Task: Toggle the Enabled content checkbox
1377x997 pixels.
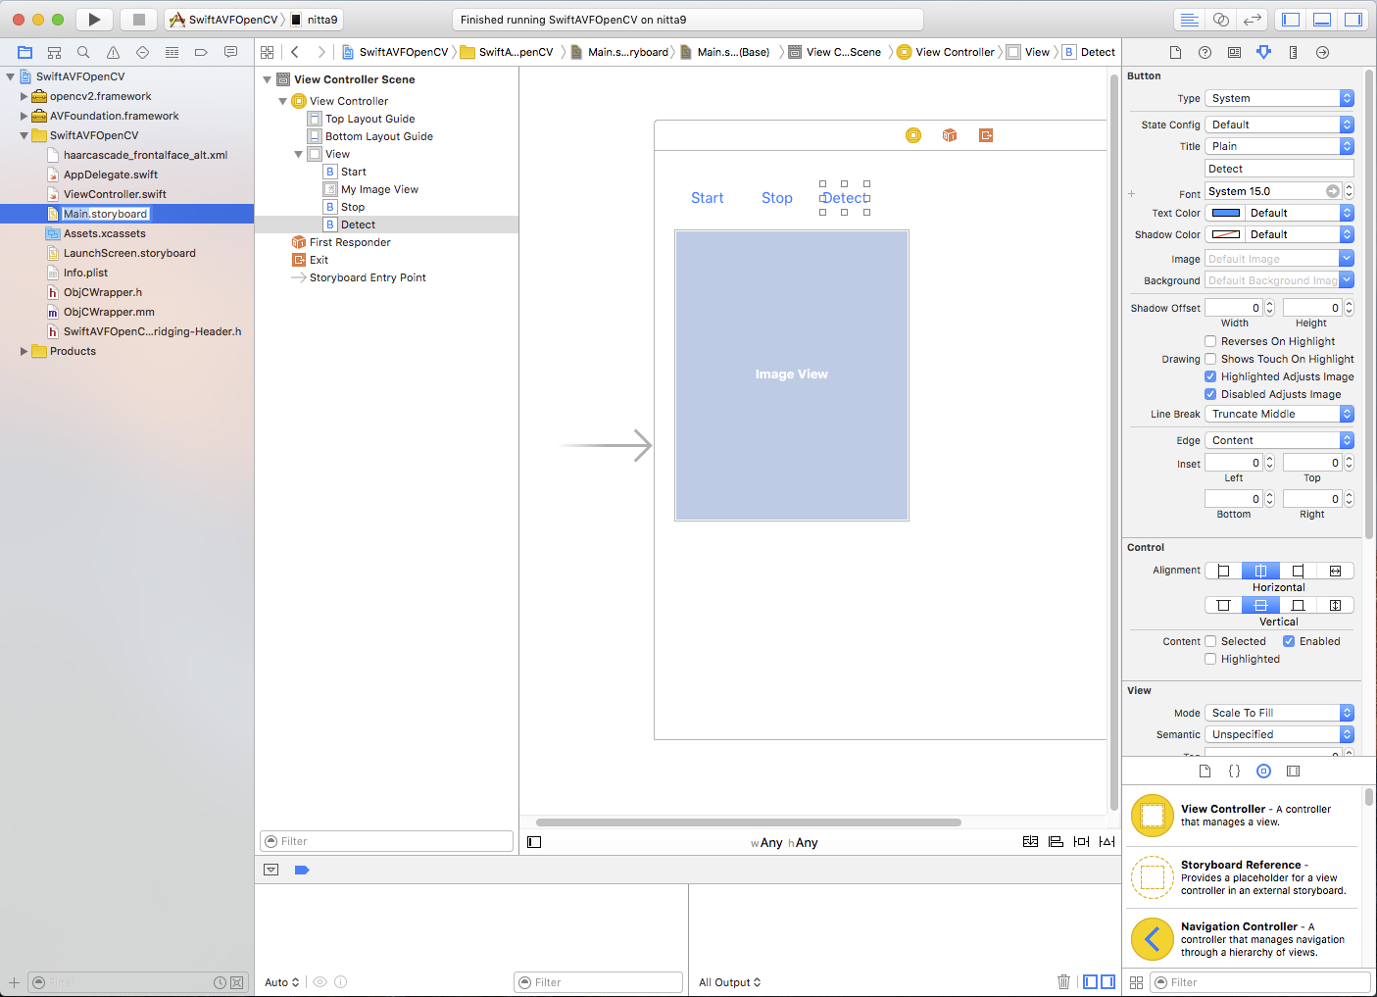Action: pyautogui.click(x=1289, y=641)
